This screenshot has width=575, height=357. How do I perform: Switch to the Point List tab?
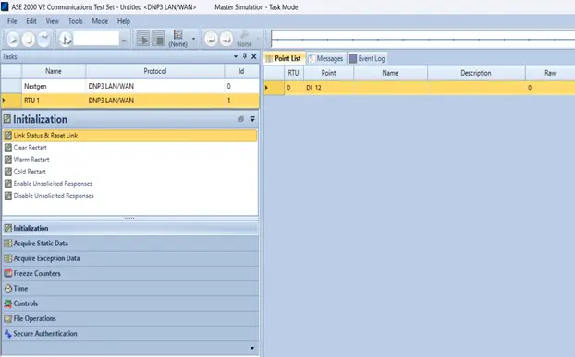pos(284,58)
